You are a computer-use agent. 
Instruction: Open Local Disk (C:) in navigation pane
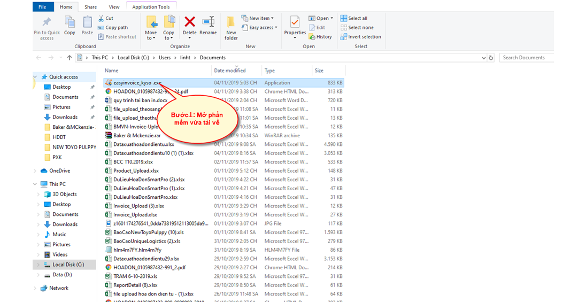68,265
